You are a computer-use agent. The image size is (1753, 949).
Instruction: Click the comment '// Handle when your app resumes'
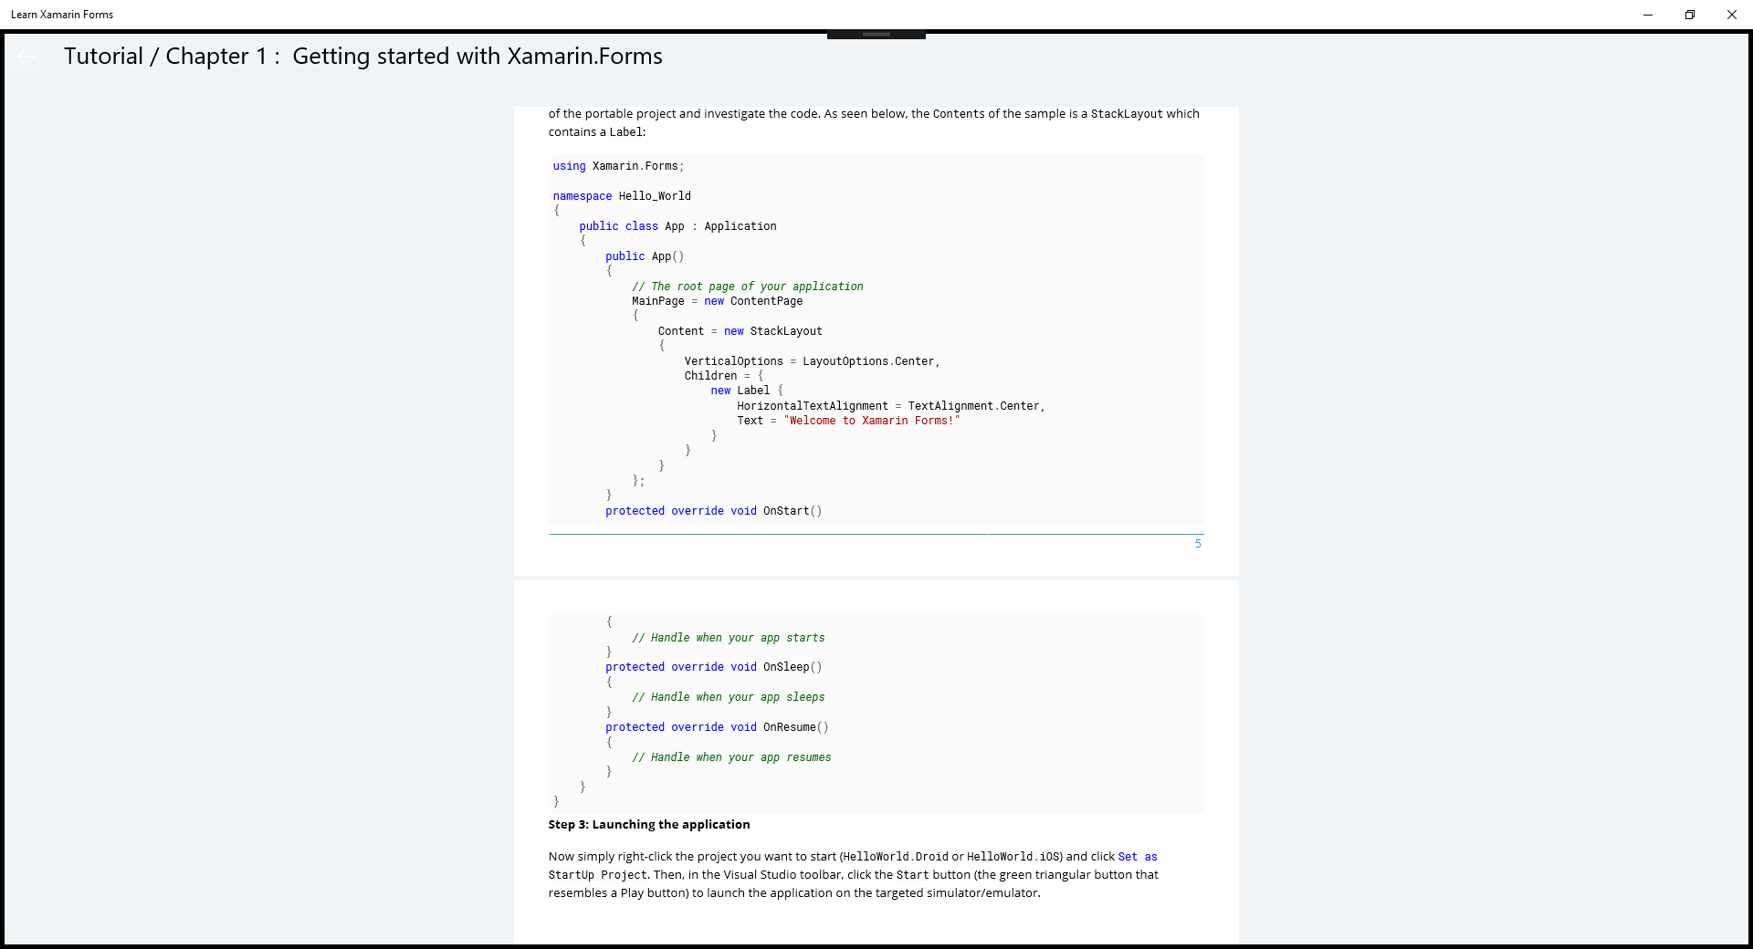point(731,757)
